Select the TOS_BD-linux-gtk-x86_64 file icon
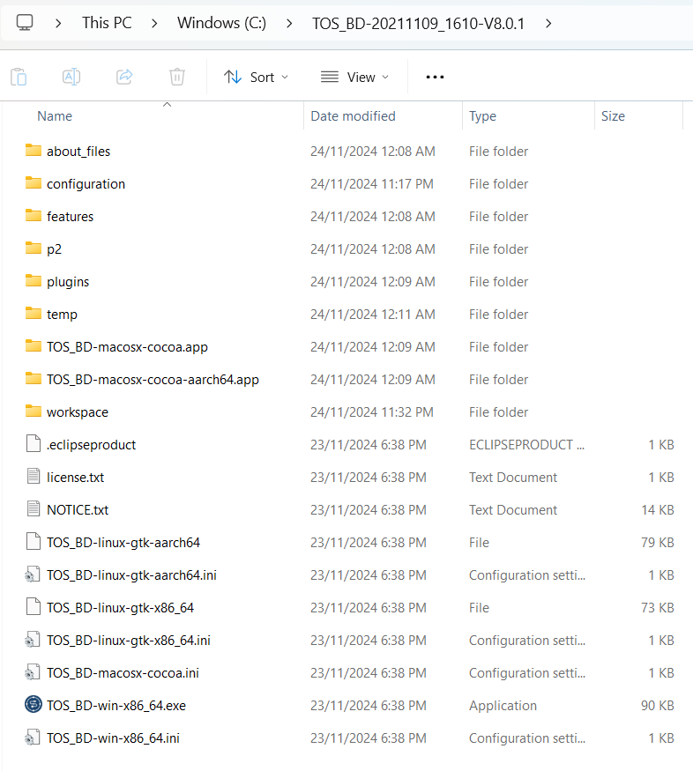The image size is (693, 771). [33, 607]
